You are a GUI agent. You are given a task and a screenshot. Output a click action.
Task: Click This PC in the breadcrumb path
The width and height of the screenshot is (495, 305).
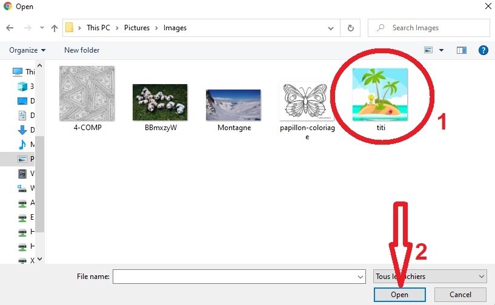[x=100, y=28]
